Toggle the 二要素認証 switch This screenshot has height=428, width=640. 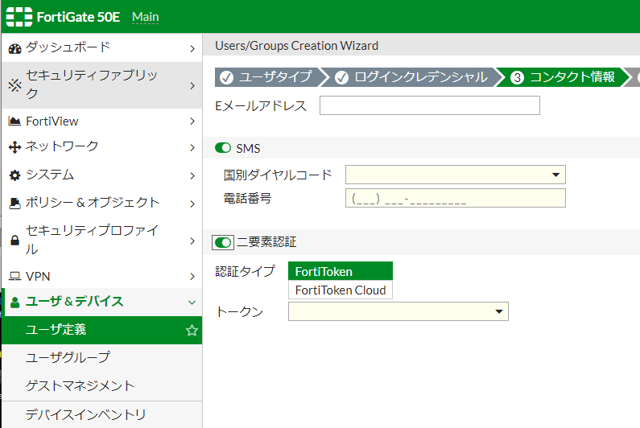pyautogui.click(x=223, y=242)
